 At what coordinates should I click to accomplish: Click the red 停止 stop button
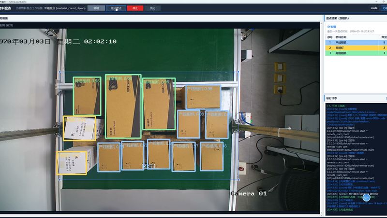pyautogui.click(x=135, y=8)
